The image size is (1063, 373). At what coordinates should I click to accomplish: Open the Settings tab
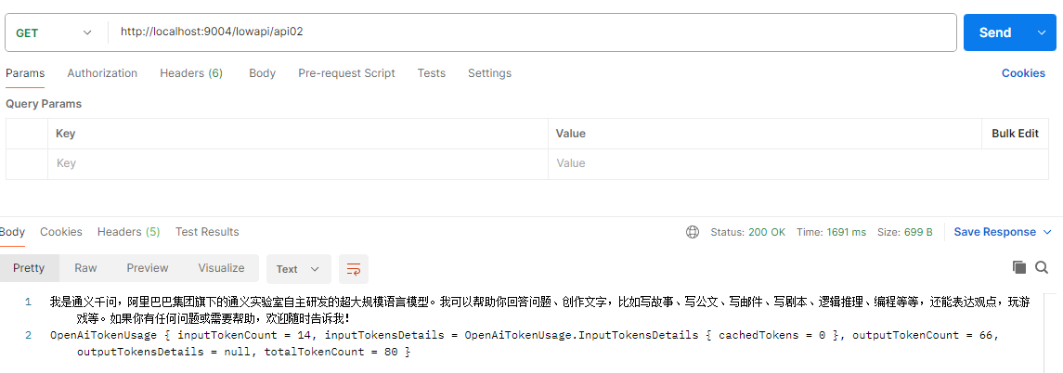489,73
